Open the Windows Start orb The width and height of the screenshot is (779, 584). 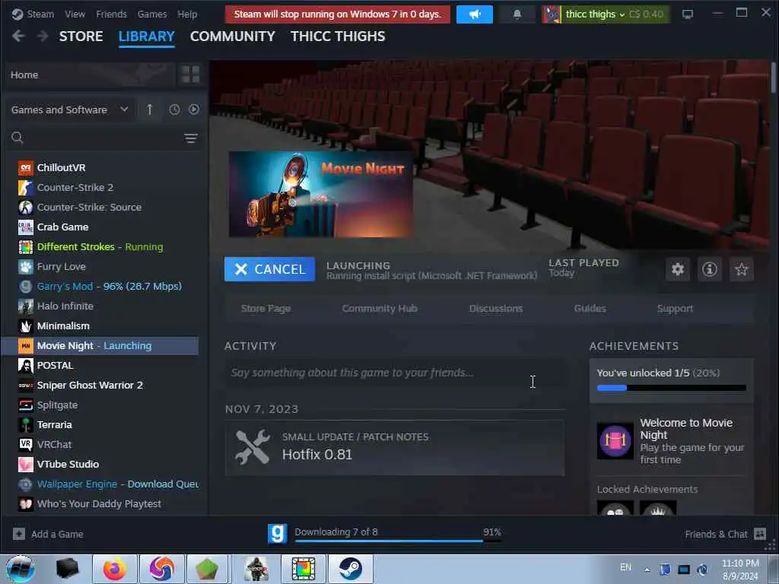click(x=21, y=569)
